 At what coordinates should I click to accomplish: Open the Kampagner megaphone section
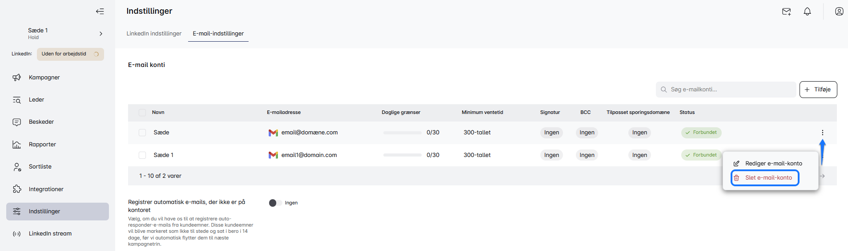[x=44, y=78]
